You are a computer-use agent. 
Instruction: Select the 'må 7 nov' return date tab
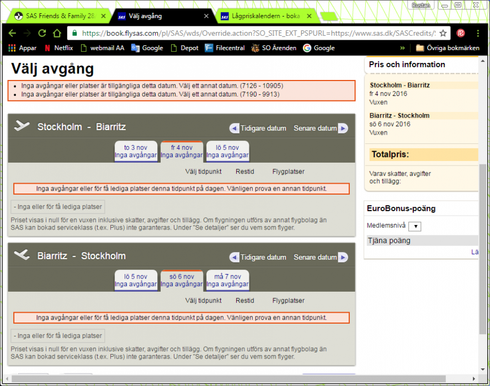click(227, 280)
